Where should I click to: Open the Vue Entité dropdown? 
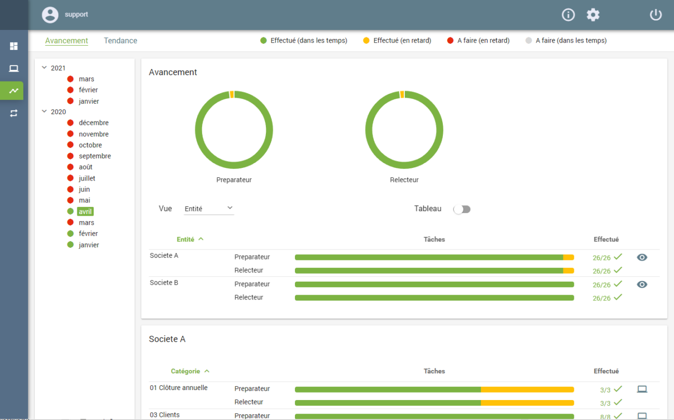tap(209, 209)
